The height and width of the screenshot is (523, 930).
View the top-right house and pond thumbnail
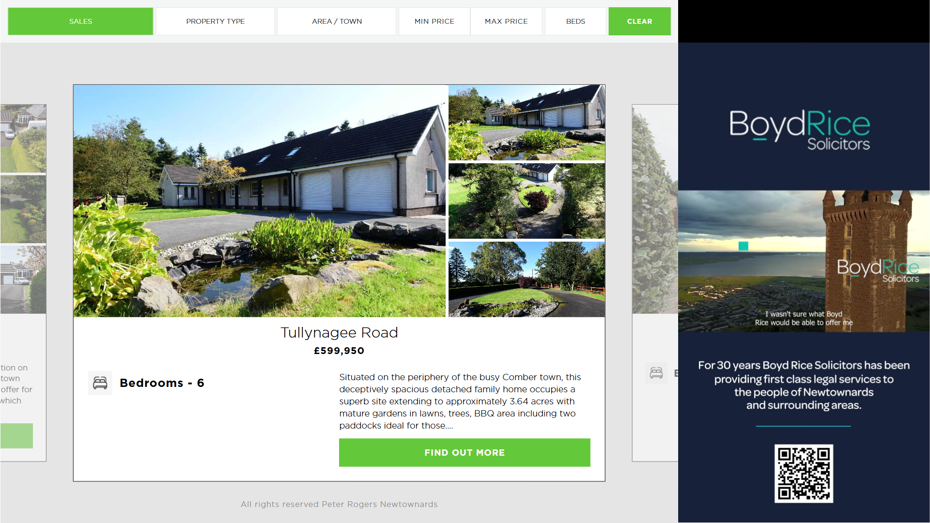pyautogui.click(x=527, y=123)
